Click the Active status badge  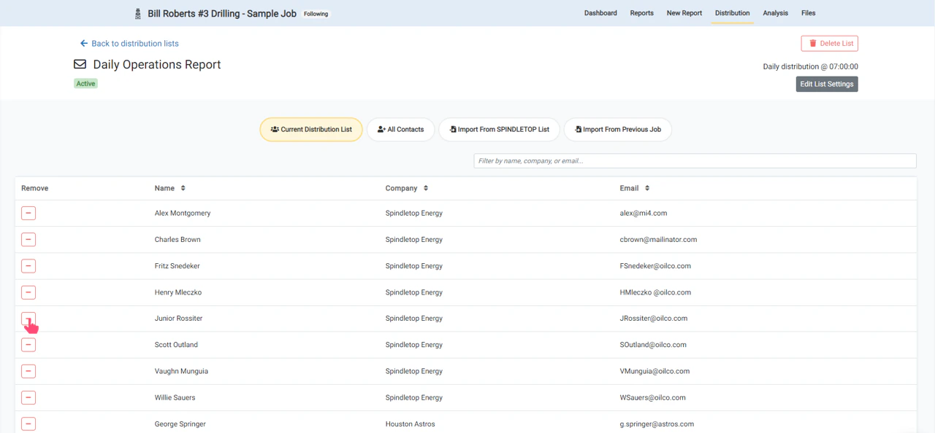[x=85, y=83]
